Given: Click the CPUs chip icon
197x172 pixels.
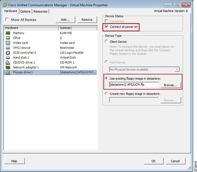Looking at the screenshot, I should [x=8, y=38].
